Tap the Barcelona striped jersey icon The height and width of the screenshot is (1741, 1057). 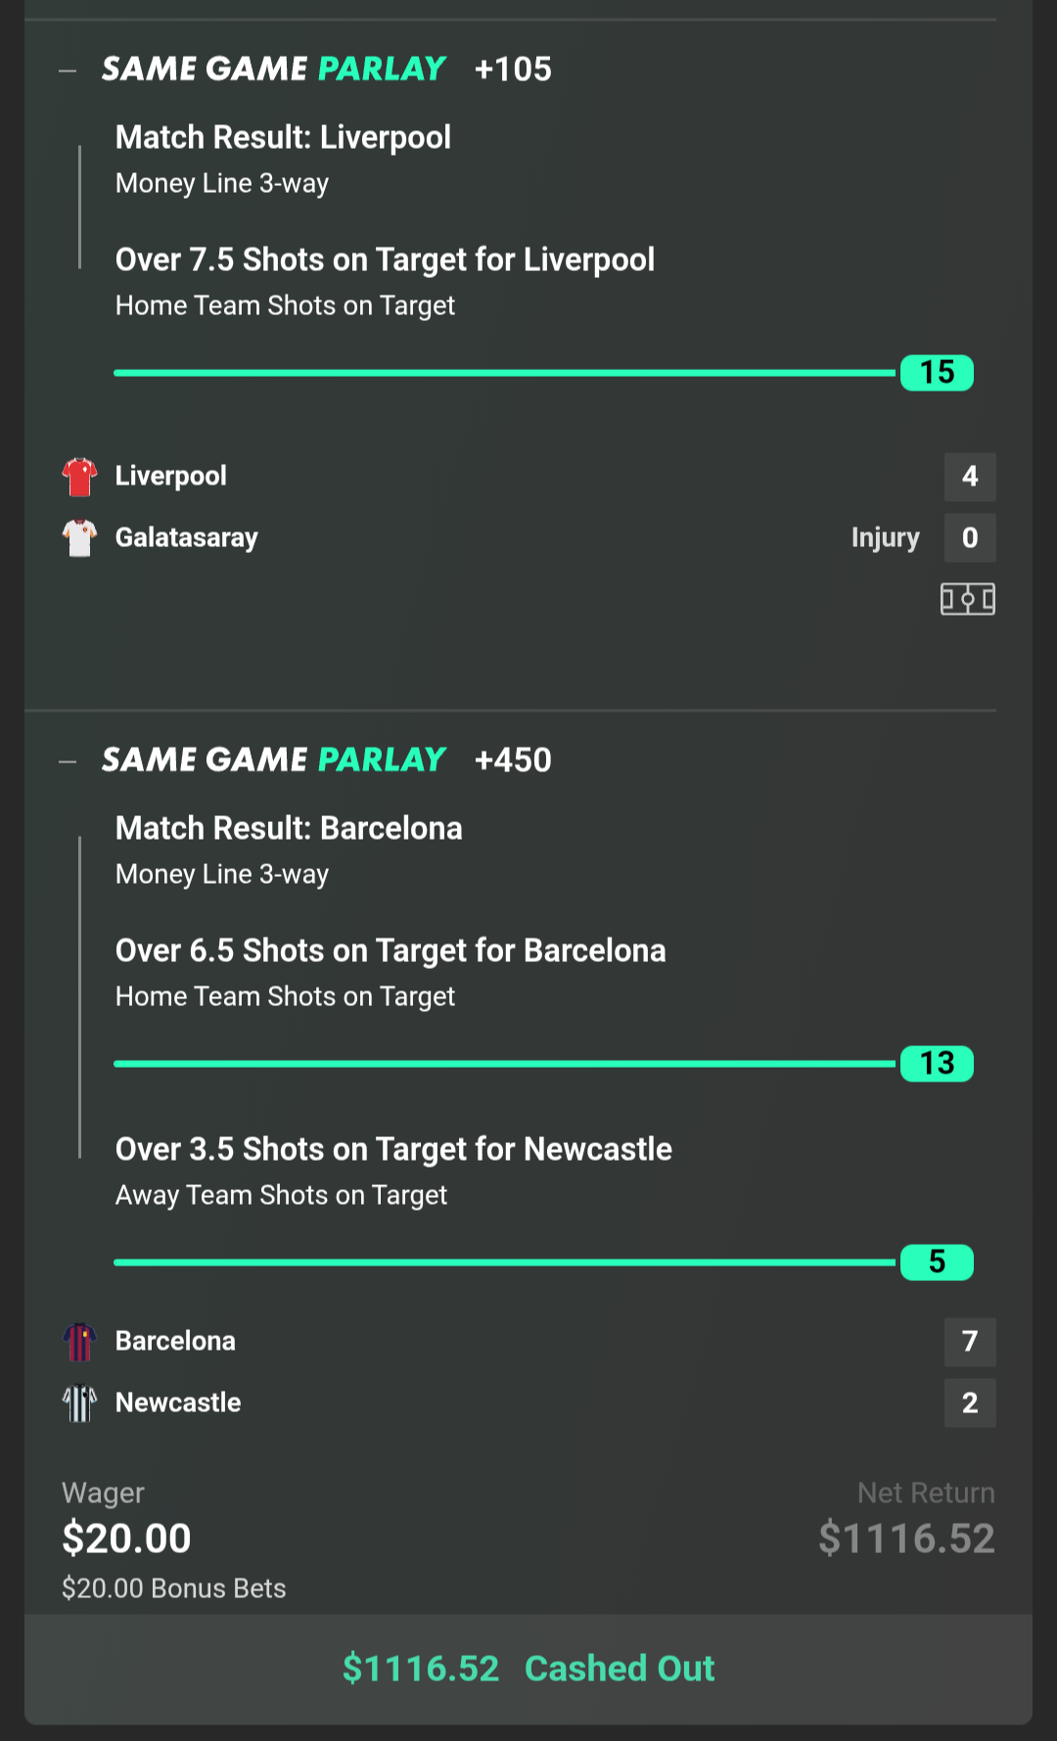(79, 1342)
